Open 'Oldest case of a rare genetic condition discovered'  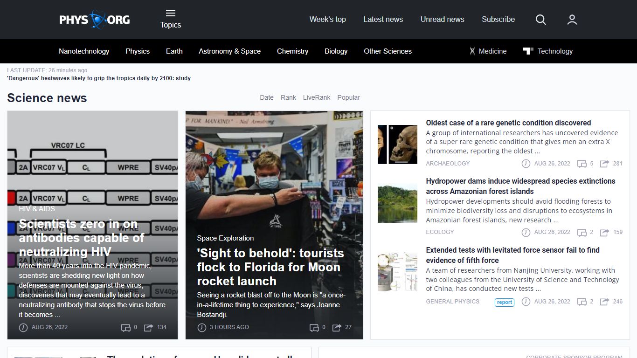coord(508,123)
